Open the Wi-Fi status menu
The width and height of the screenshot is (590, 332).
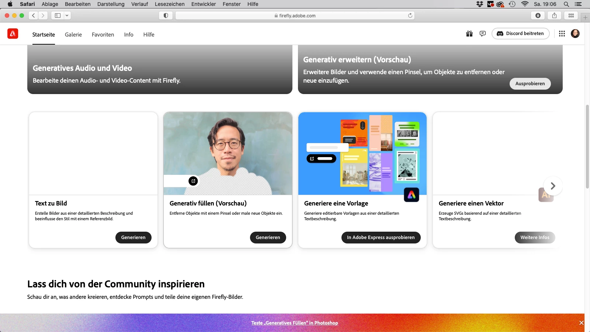coord(525,4)
